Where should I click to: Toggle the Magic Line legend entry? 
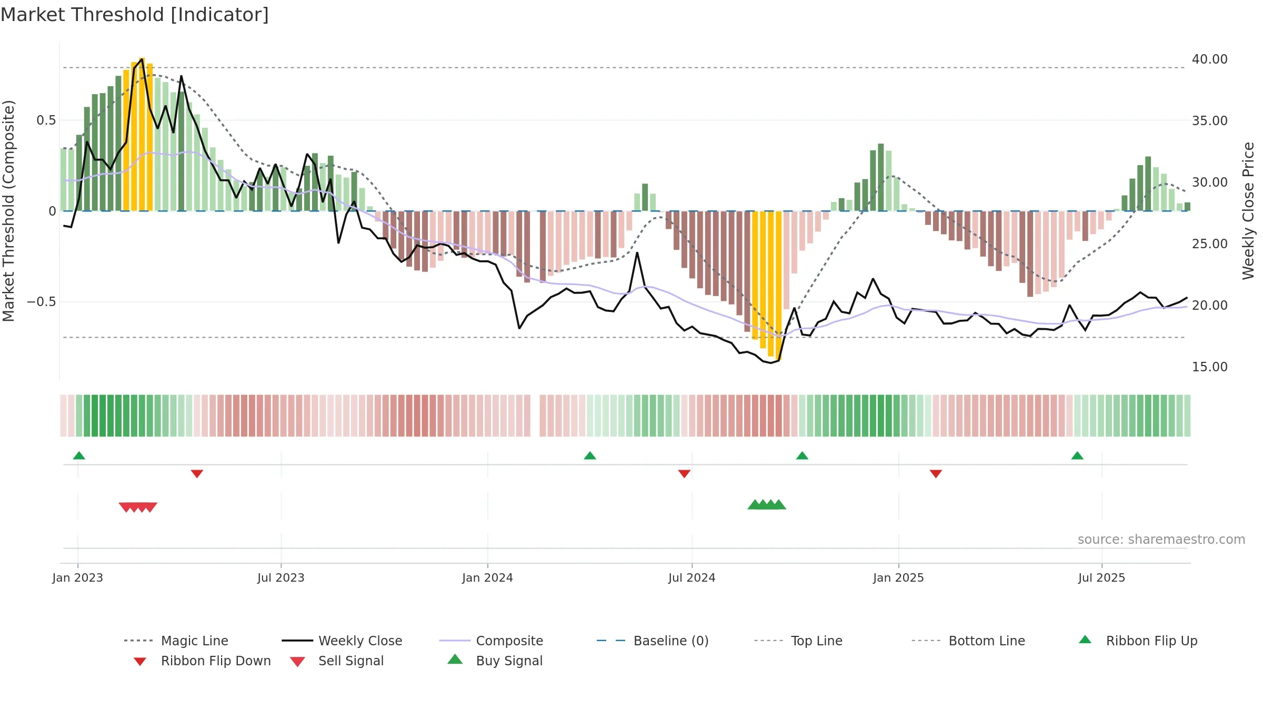176,641
